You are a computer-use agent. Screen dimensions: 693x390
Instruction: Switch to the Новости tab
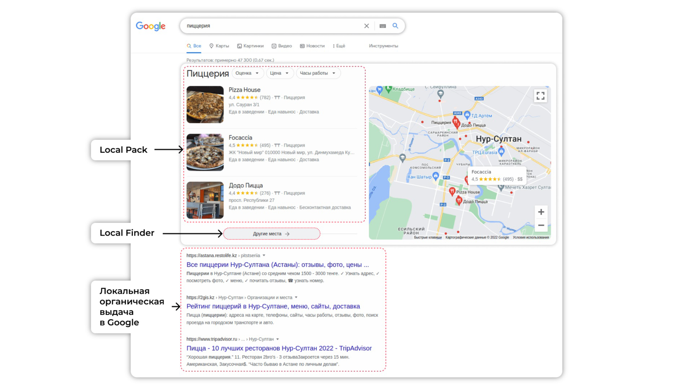coord(312,46)
